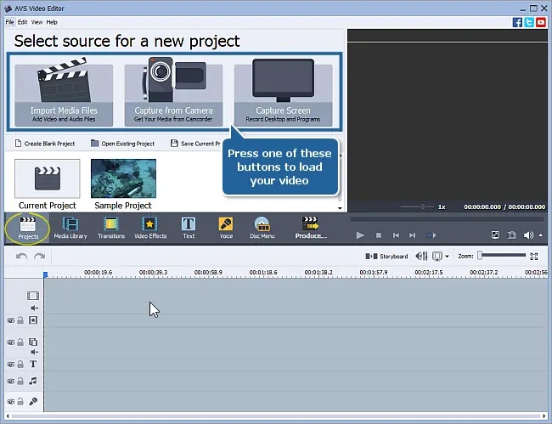Screen dimensions: 552x424
Task: Select the Video Effects tool
Action: pos(150,227)
